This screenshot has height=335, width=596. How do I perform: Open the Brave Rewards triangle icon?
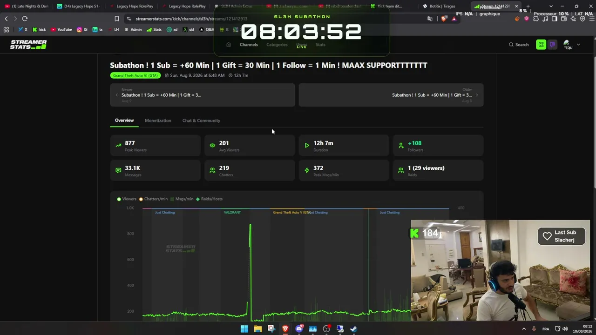[x=454, y=19]
